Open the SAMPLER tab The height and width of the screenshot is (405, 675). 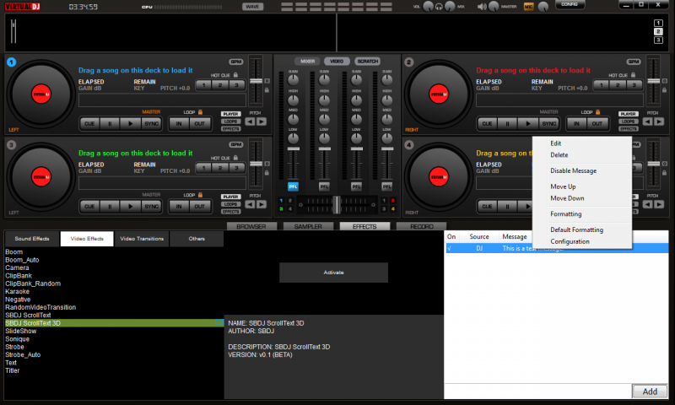(308, 226)
